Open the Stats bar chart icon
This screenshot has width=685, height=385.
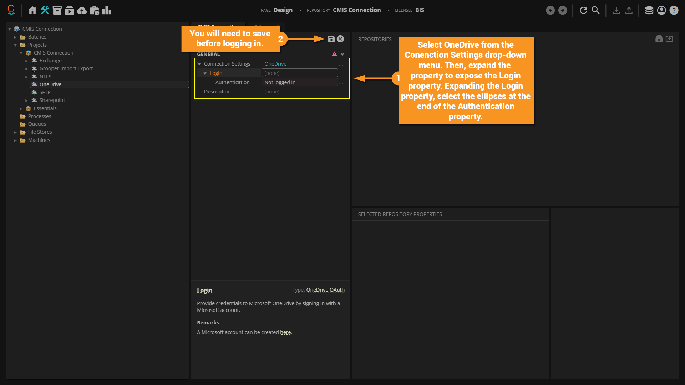(107, 10)
